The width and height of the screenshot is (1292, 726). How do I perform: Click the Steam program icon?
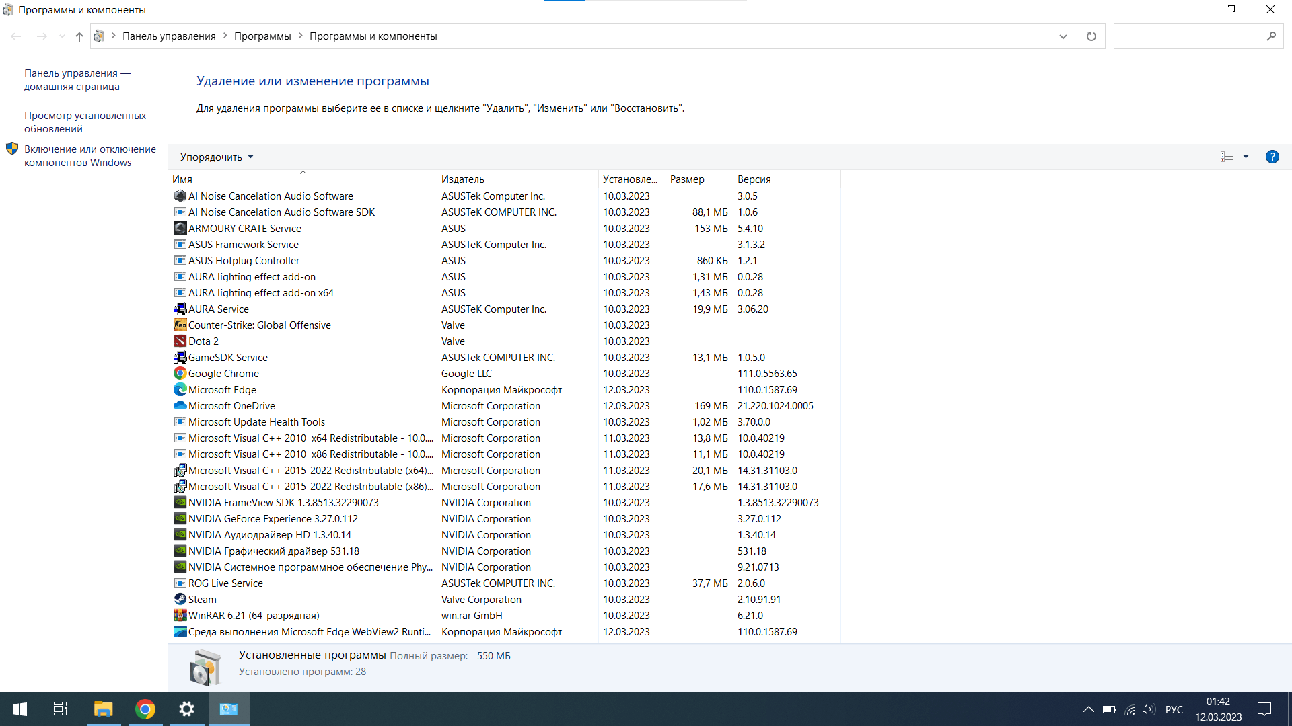(180, 600)
